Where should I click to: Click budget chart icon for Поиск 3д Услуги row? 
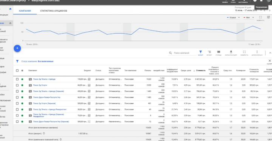(89, 85)
